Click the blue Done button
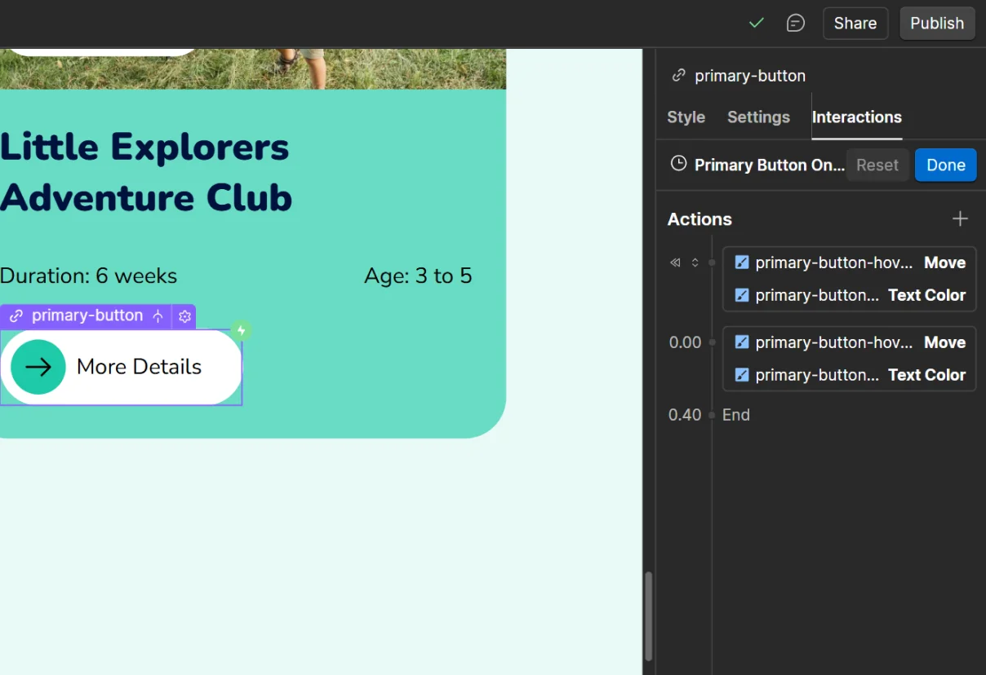The height and width of the screenshot is (675, 986). click(x=946, y=165)
